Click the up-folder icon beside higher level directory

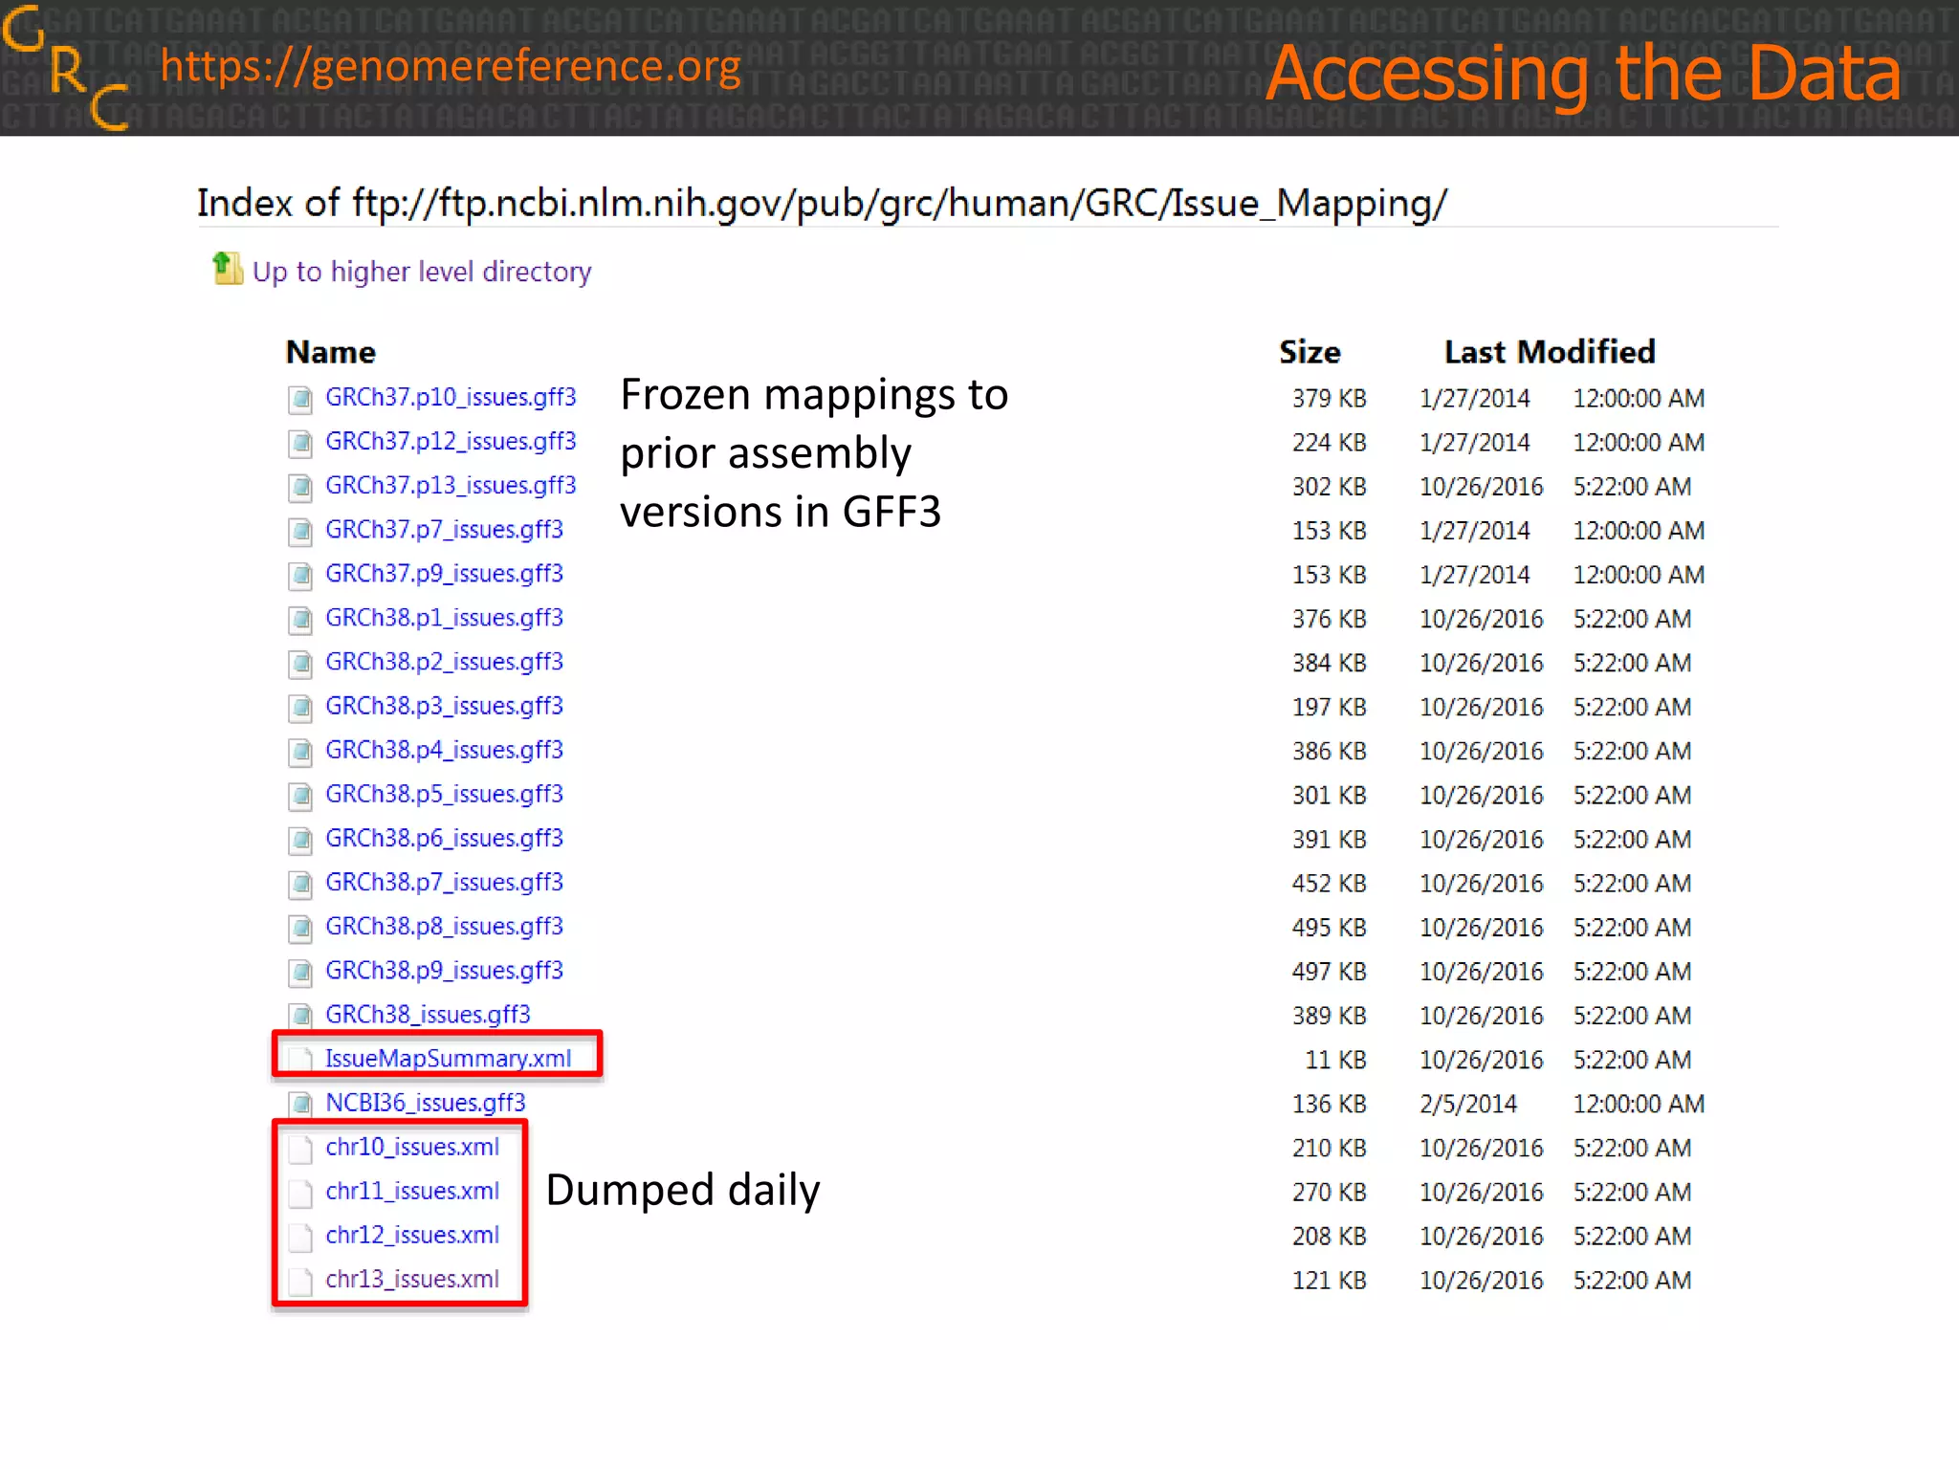coord(227,269)
